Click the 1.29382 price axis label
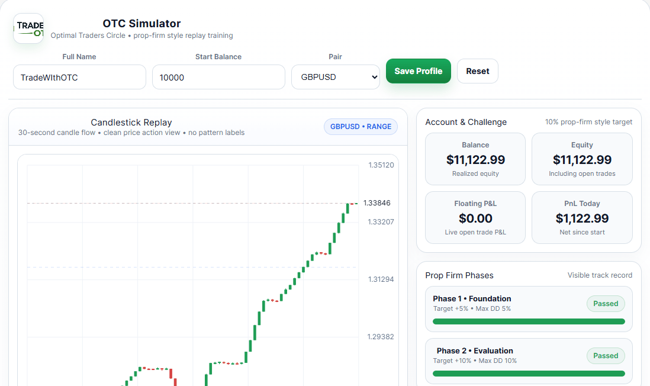650x386 pixels. 381,337
